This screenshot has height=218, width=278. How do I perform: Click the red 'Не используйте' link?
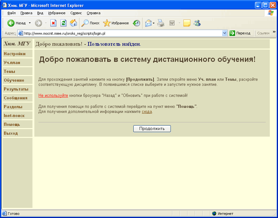[53, 96]
